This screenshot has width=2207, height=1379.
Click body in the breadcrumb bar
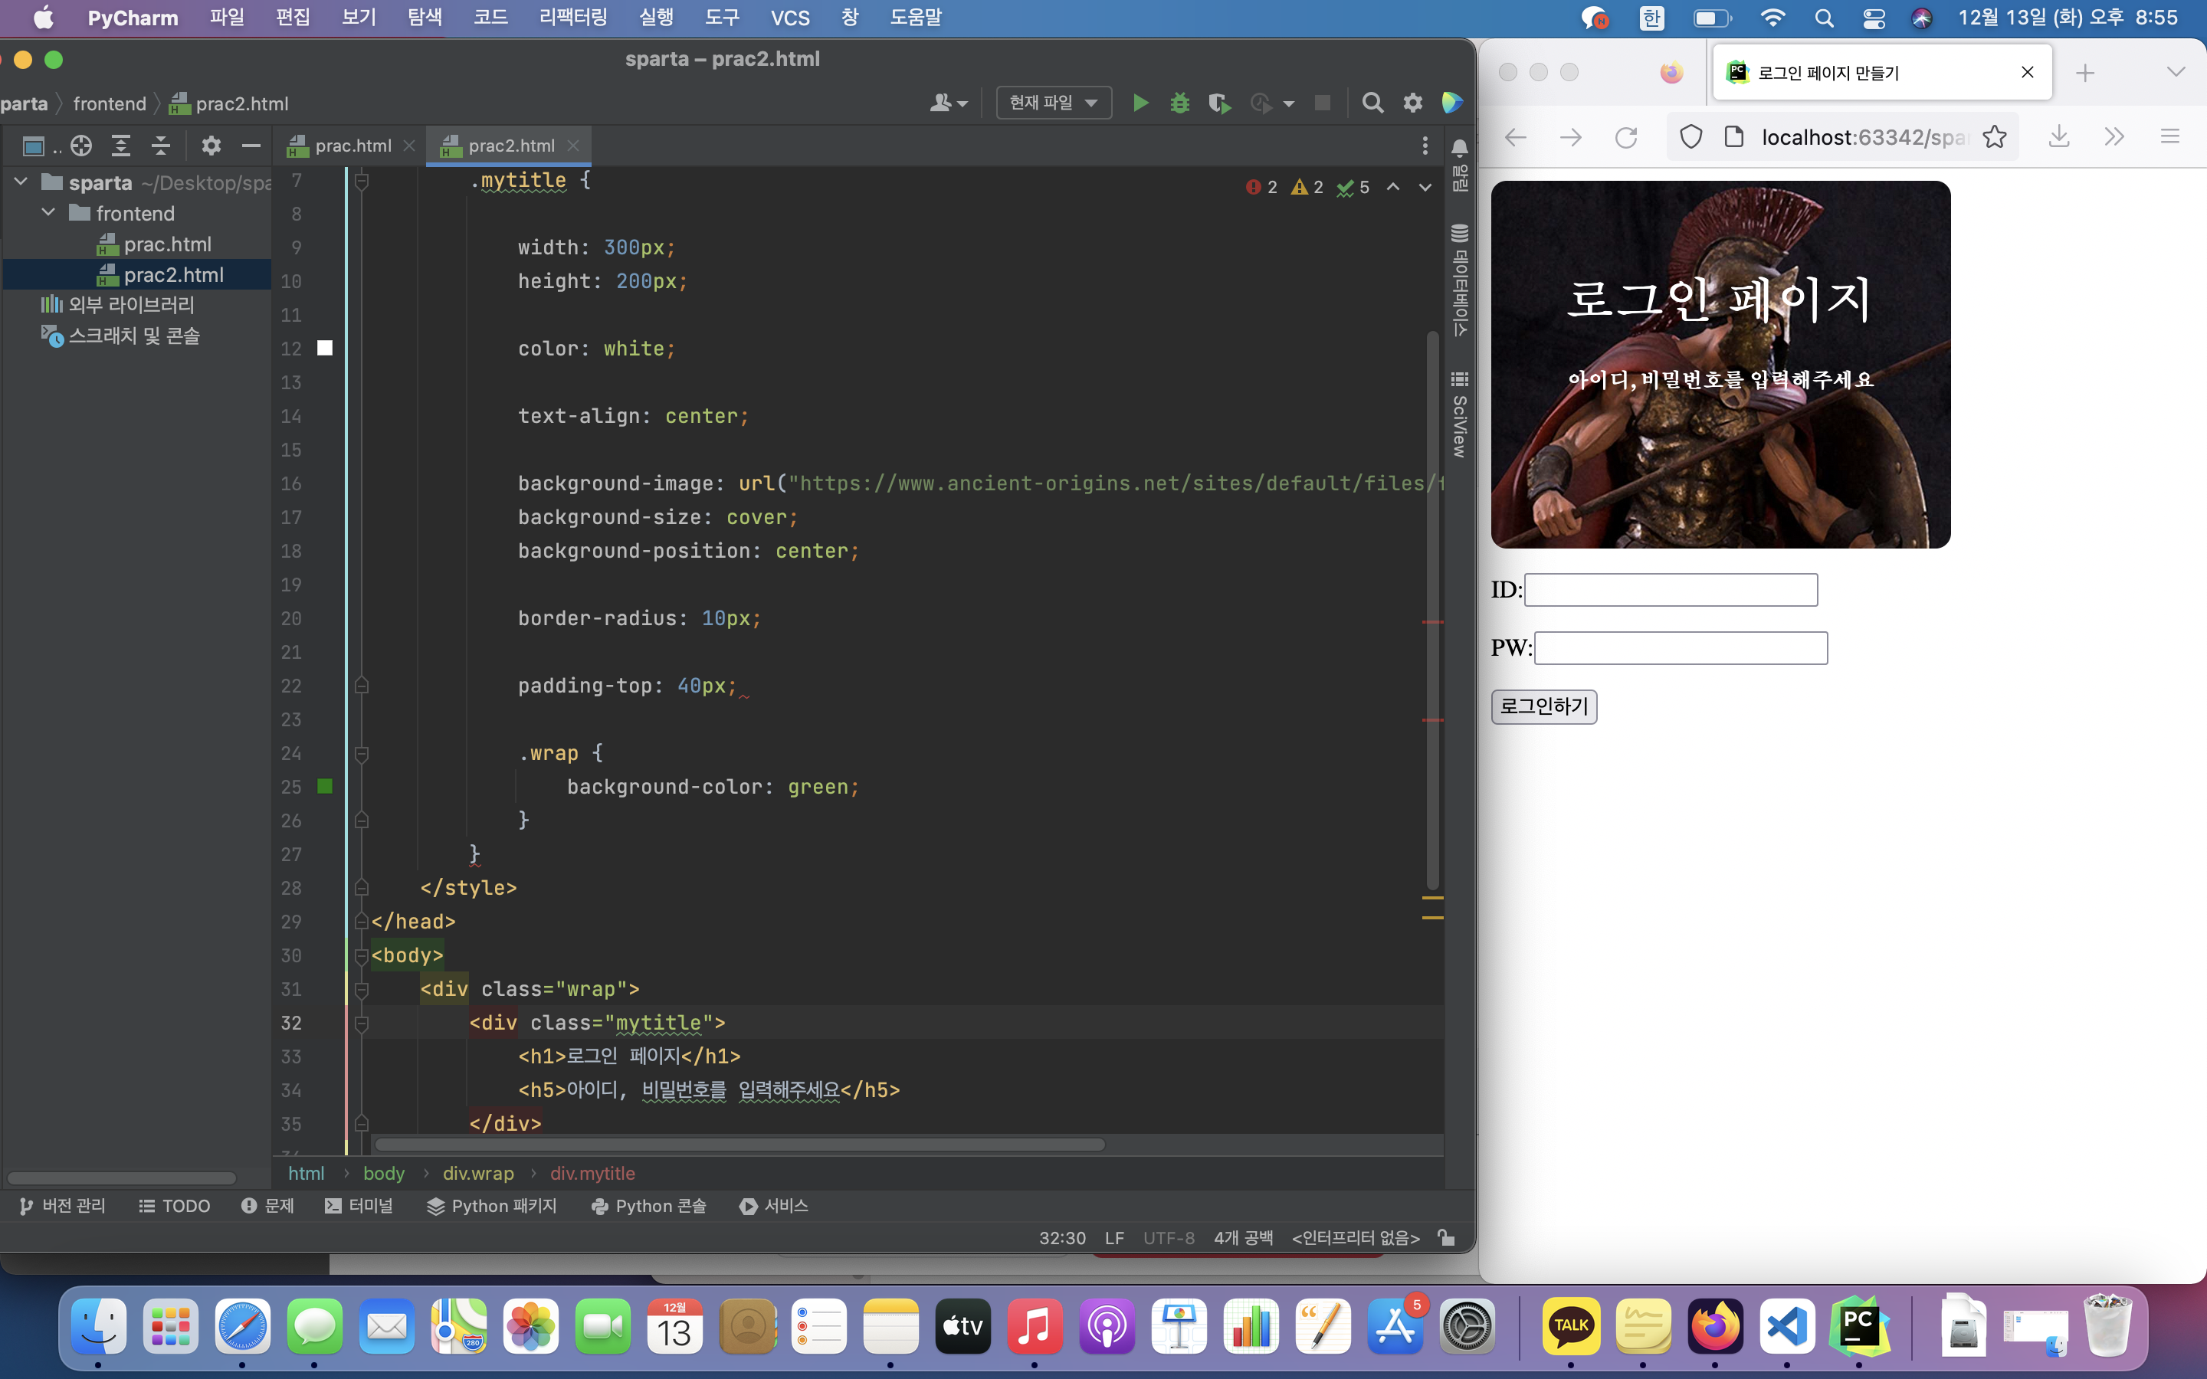click(x=384, y=1174)
